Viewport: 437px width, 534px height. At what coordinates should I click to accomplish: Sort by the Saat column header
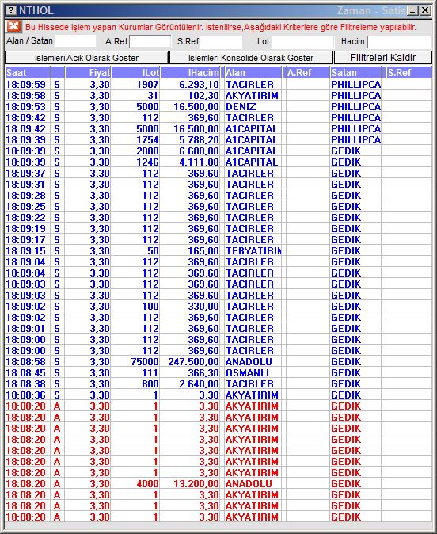(x=28, y=73)
